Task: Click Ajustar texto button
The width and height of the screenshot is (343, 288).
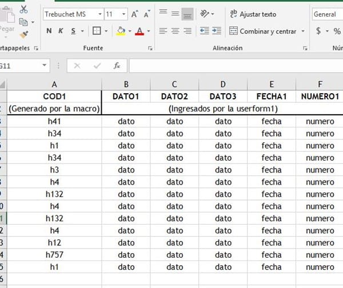Action: 253,14
